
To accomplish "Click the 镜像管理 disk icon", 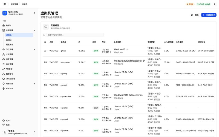I will coord(4,59).
